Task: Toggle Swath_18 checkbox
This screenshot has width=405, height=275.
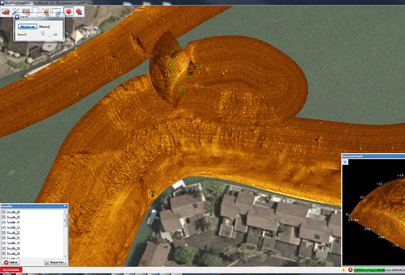Action: tap(4, 254)
